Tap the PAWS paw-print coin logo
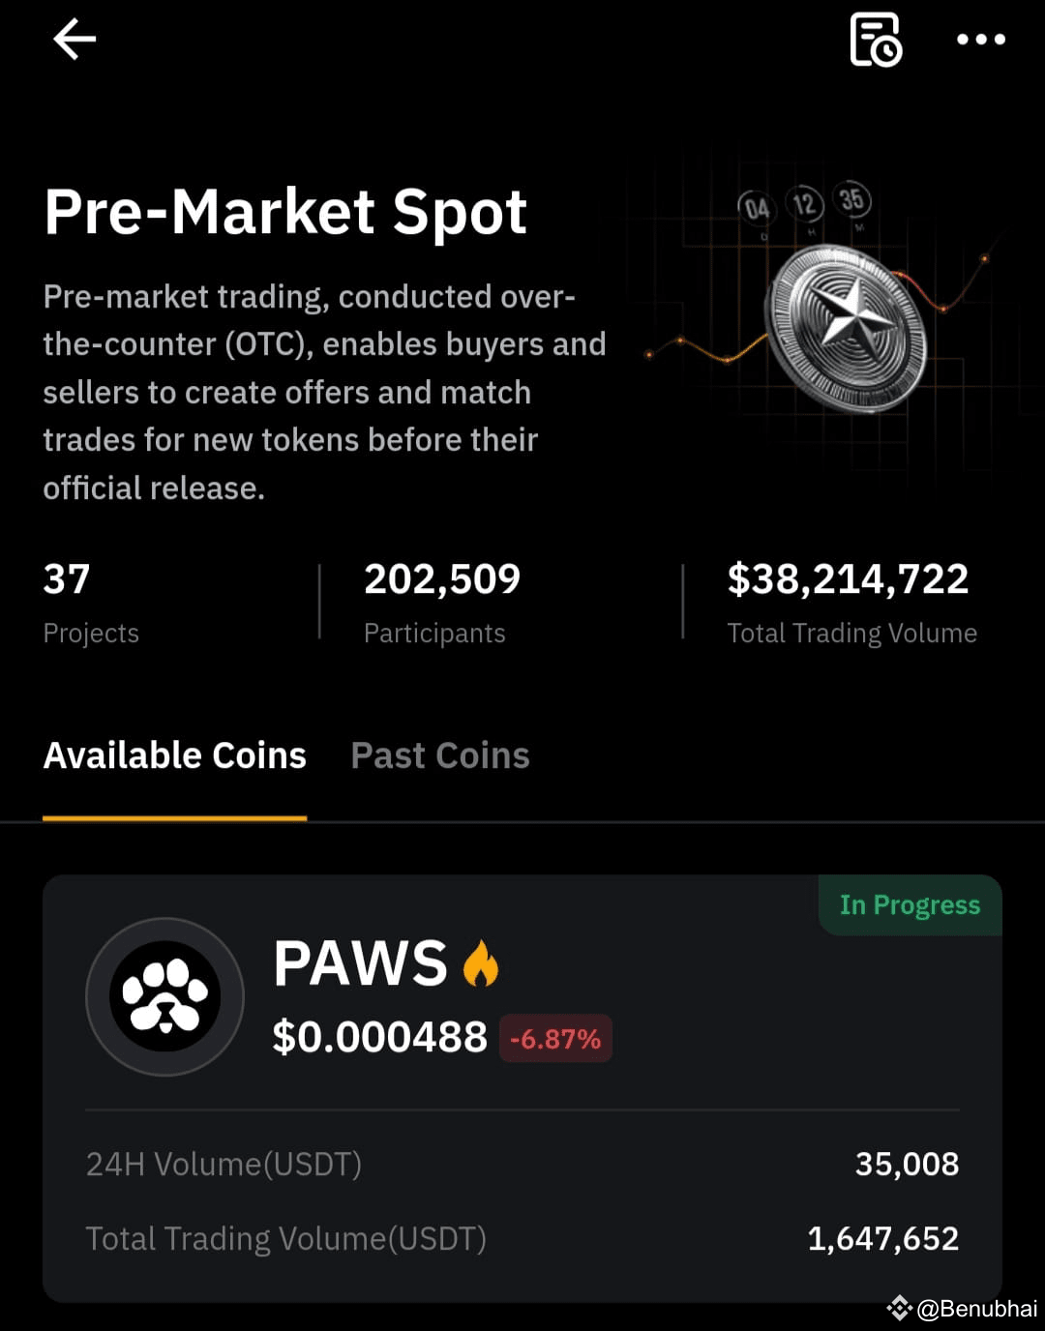The image size is (1045, 1331). [164, 996]
